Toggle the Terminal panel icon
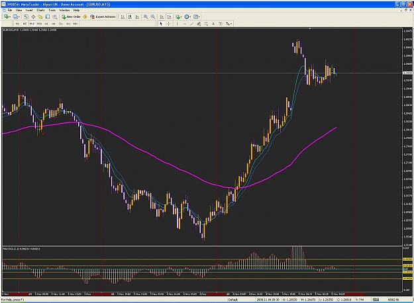Screen dimensions: 414x303 click(x=48, y=17)
